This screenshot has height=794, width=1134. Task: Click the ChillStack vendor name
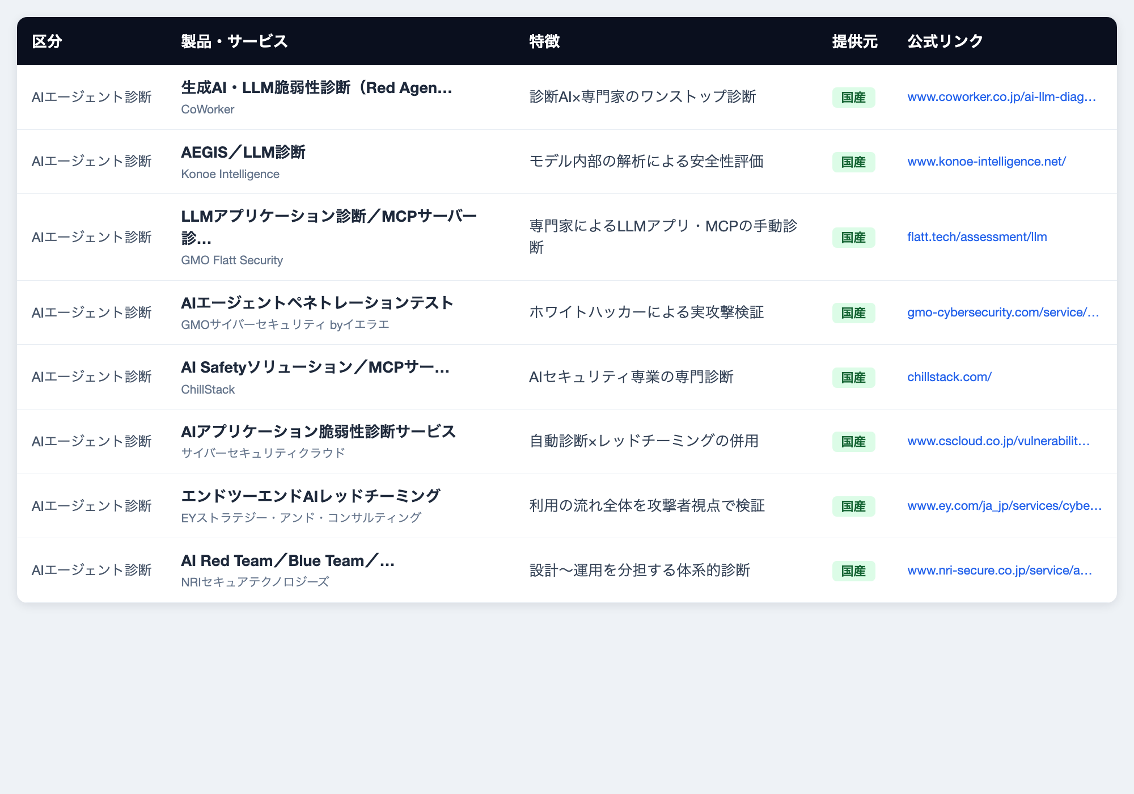(208, 390)
